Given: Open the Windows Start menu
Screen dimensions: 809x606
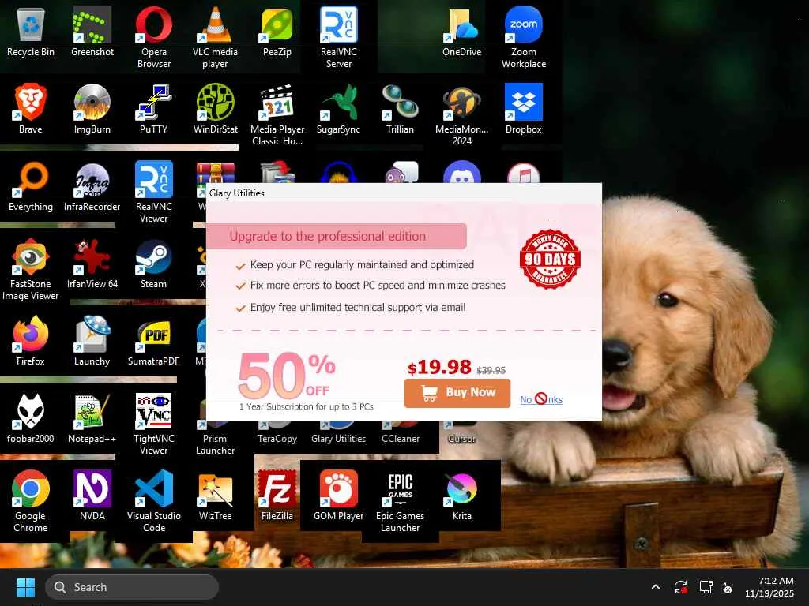Looking at the screenshot, I should [x=25, y=587].
